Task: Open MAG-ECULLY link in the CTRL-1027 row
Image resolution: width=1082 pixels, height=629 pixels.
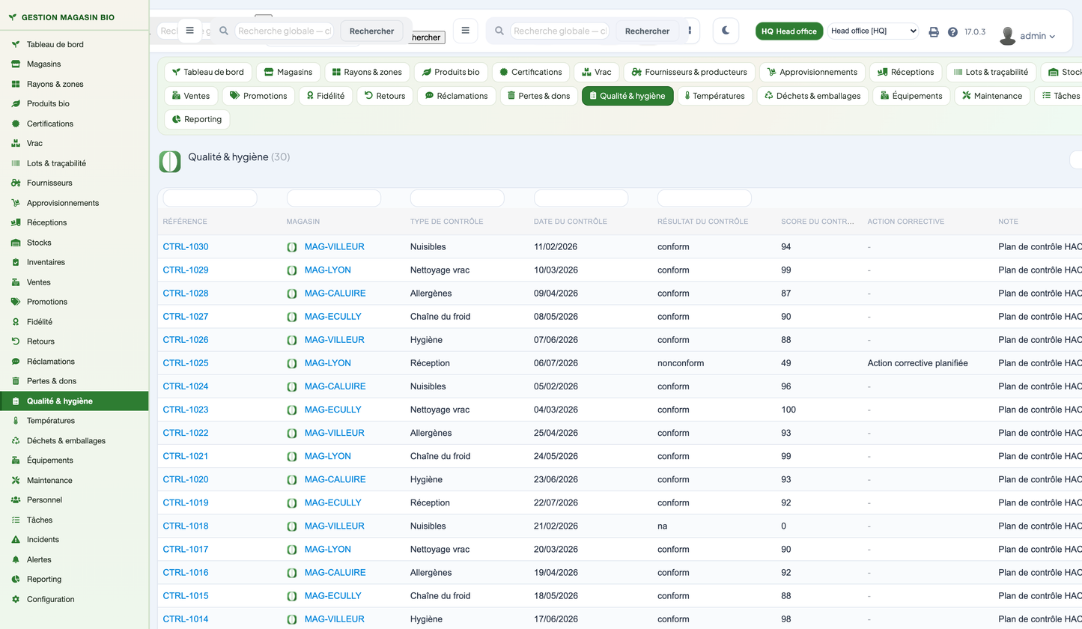Action: 332,317
